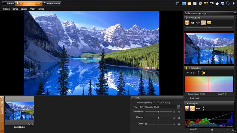Redo with the white curved arrow
237x133 pixels.
click(211, 3)
